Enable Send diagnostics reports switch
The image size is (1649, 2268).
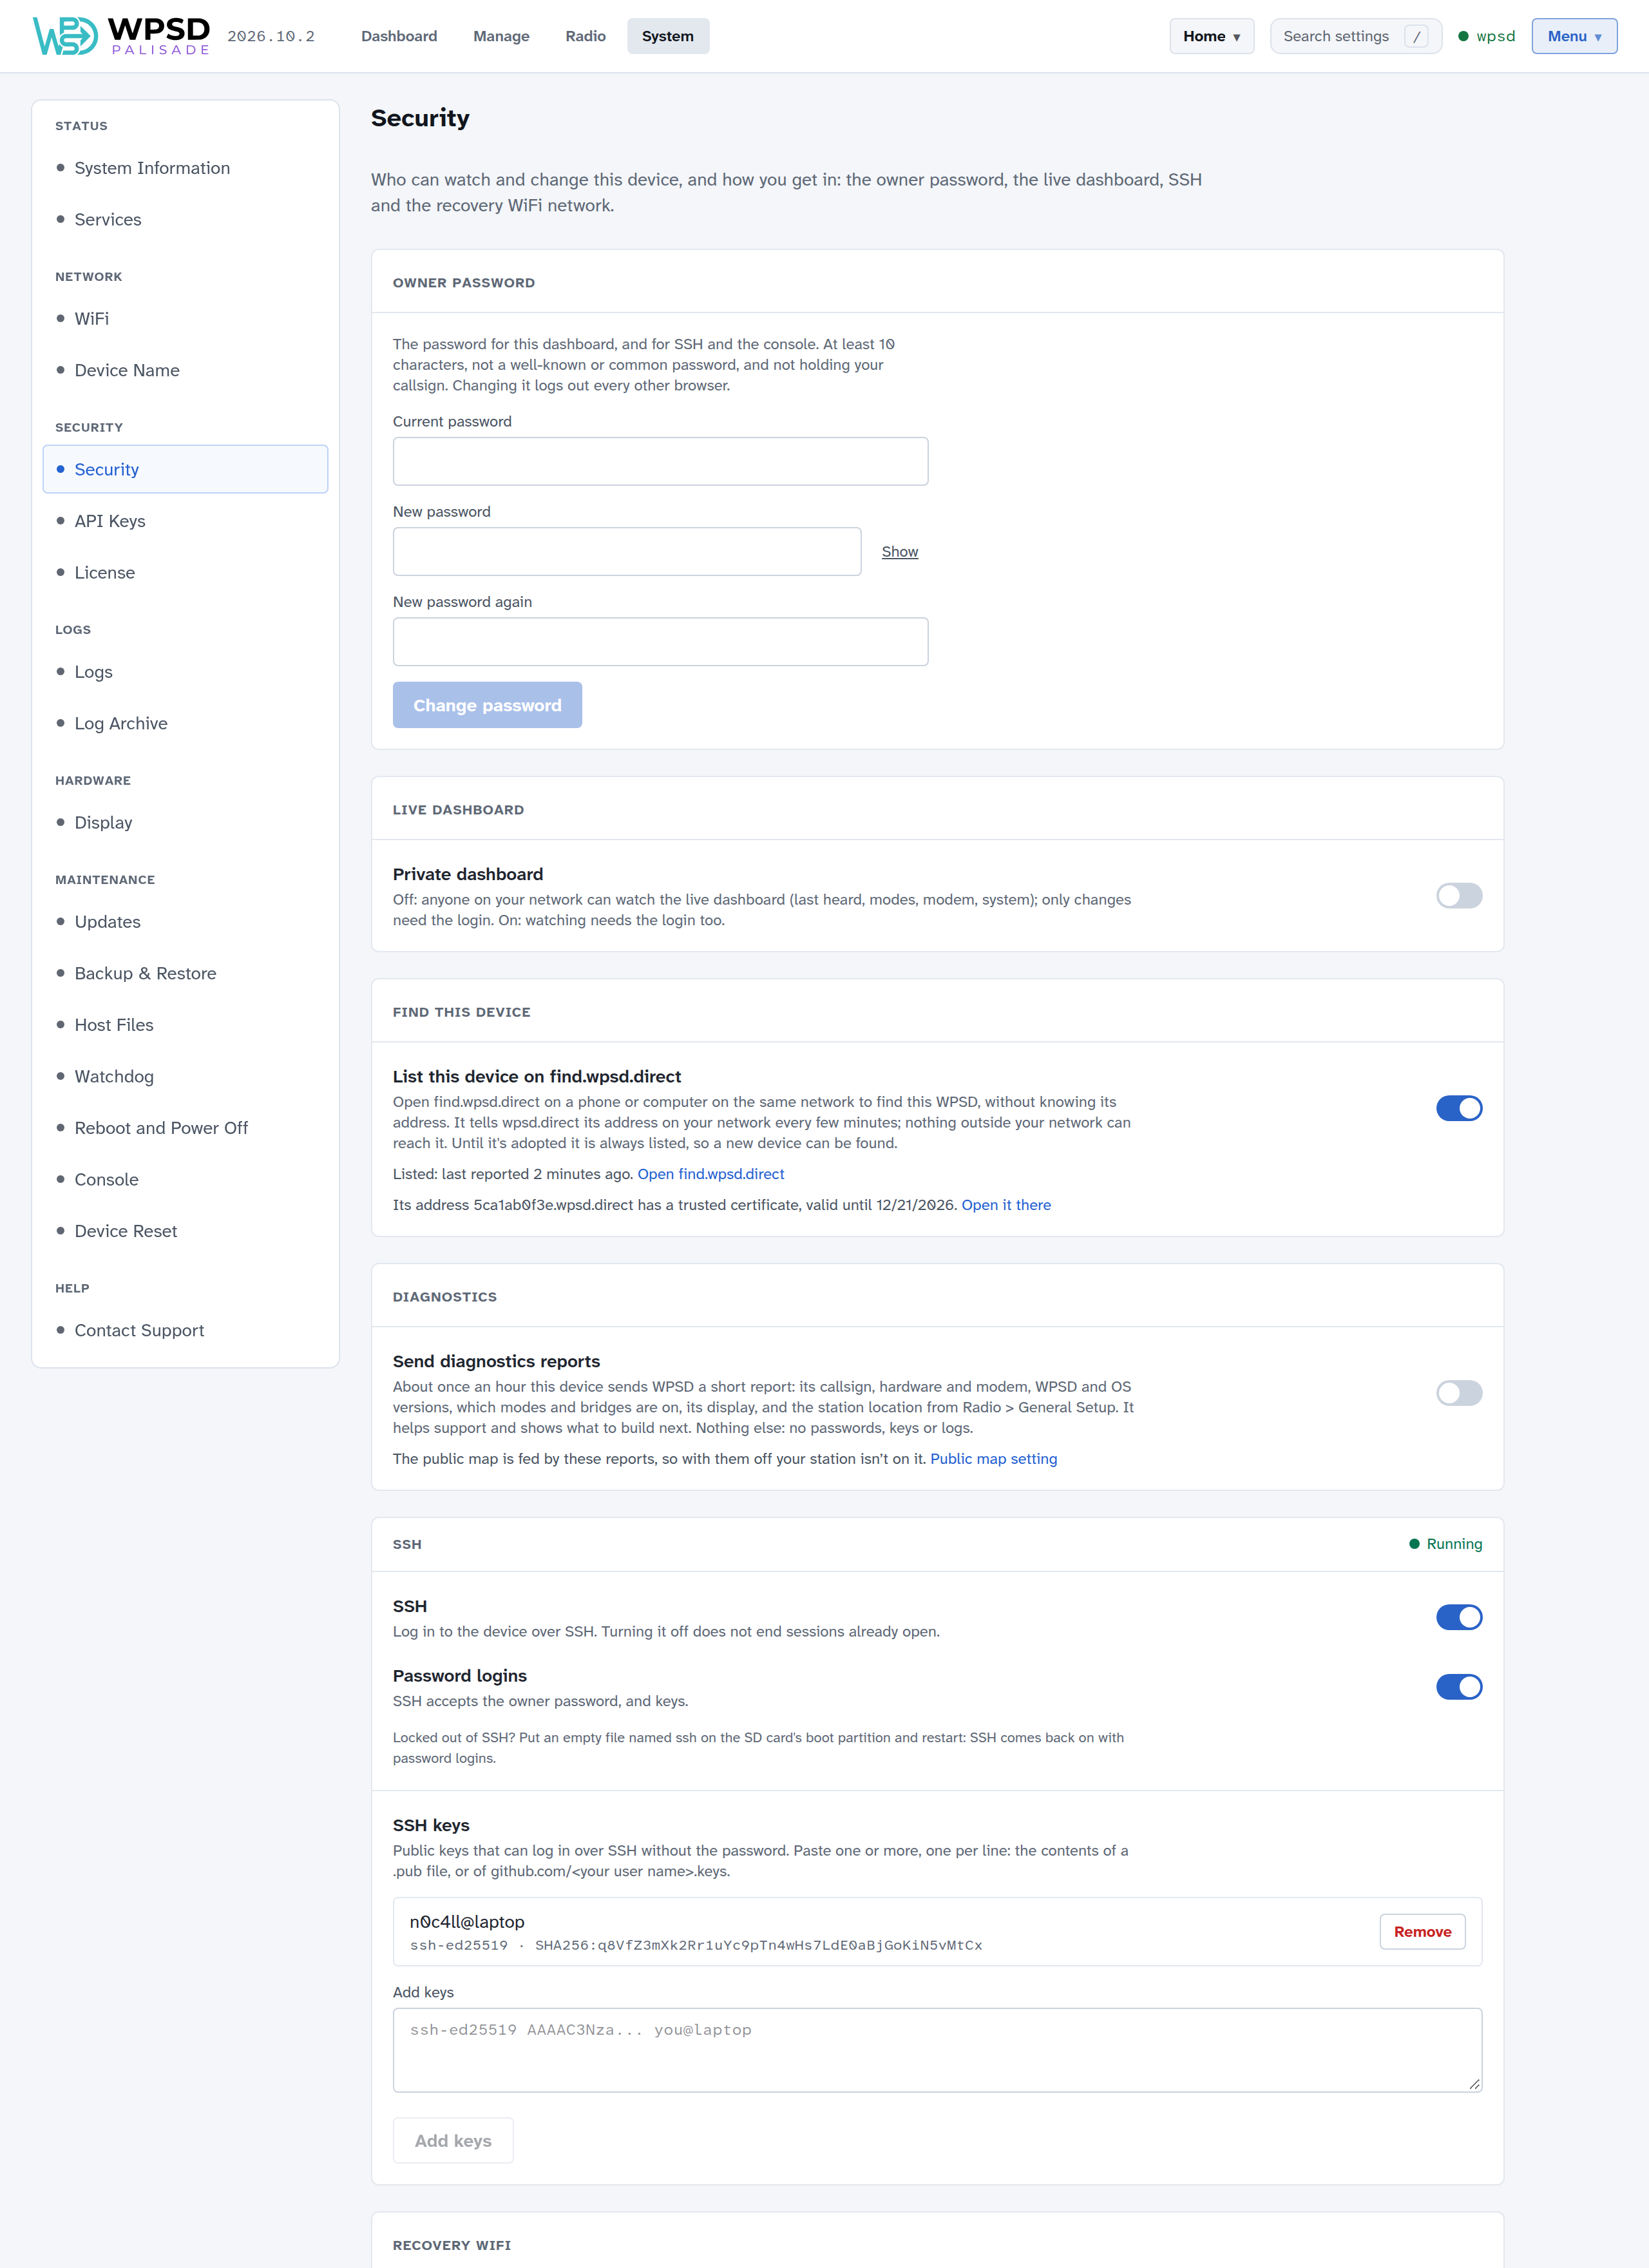pyautogui.click(x=1458, y=1393)
